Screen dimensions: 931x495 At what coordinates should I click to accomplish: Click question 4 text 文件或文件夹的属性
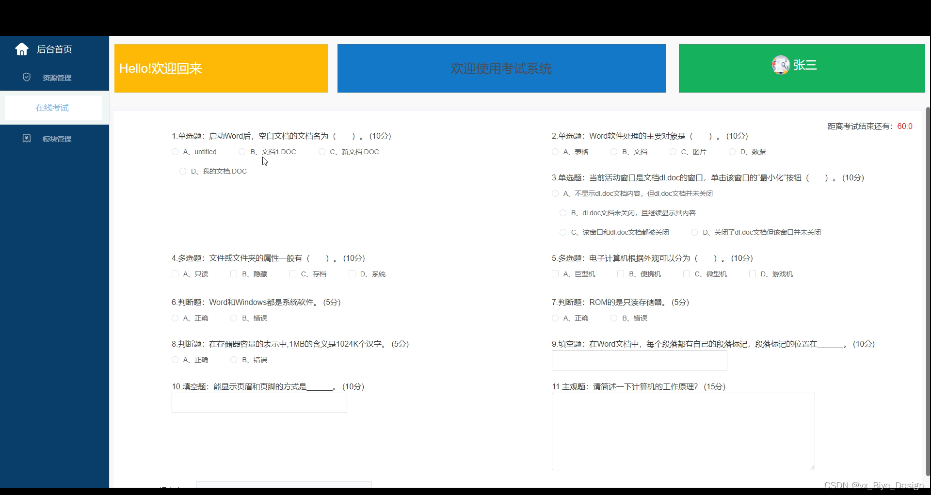268,258
